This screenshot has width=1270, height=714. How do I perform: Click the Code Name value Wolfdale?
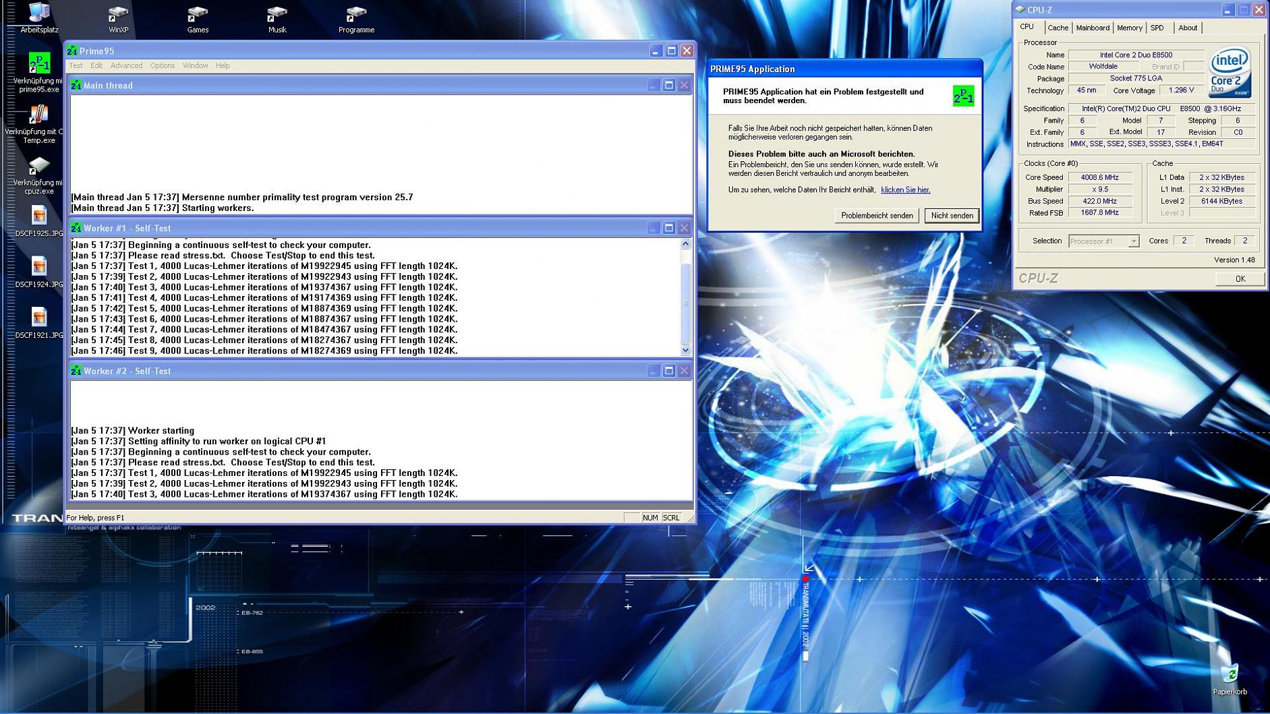[x=1103, y=67]
